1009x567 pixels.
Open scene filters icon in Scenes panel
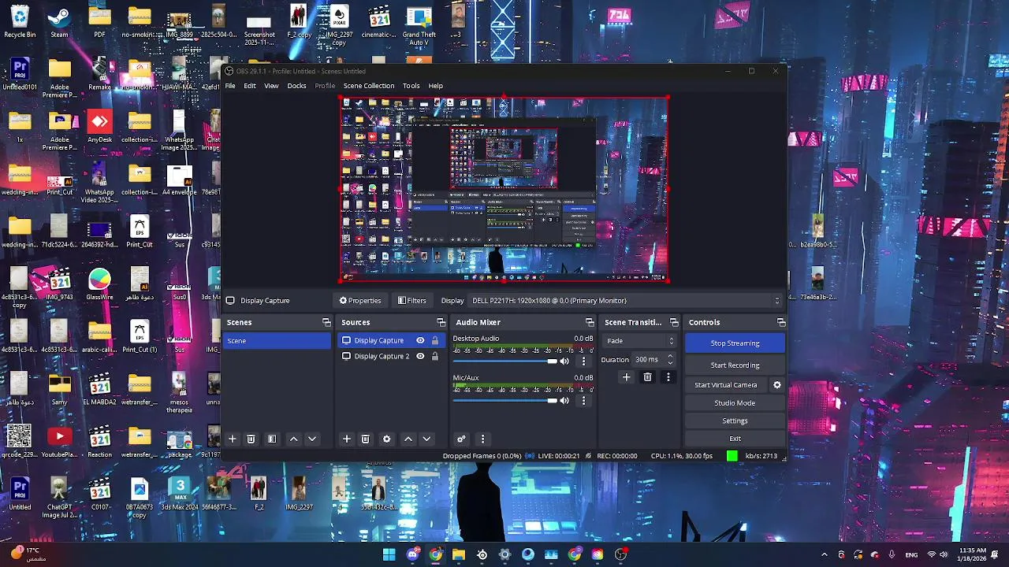point(272,439)
